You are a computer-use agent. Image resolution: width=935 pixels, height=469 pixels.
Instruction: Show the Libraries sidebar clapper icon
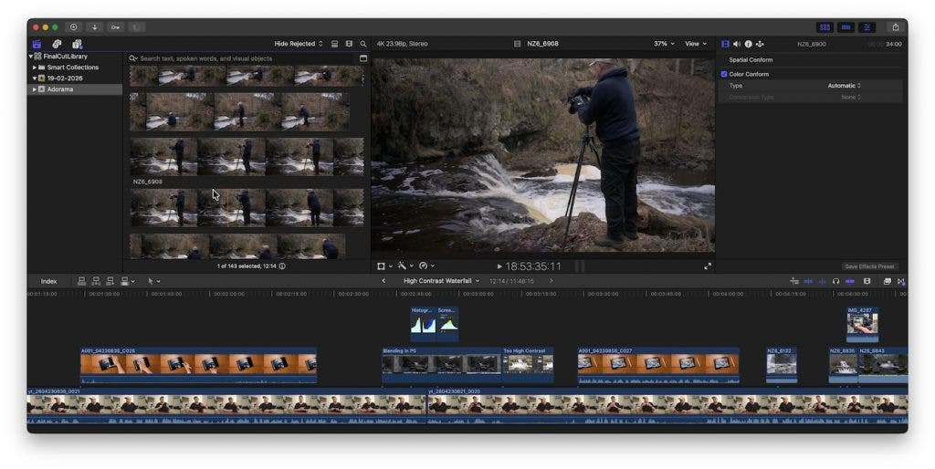point(37,44)
